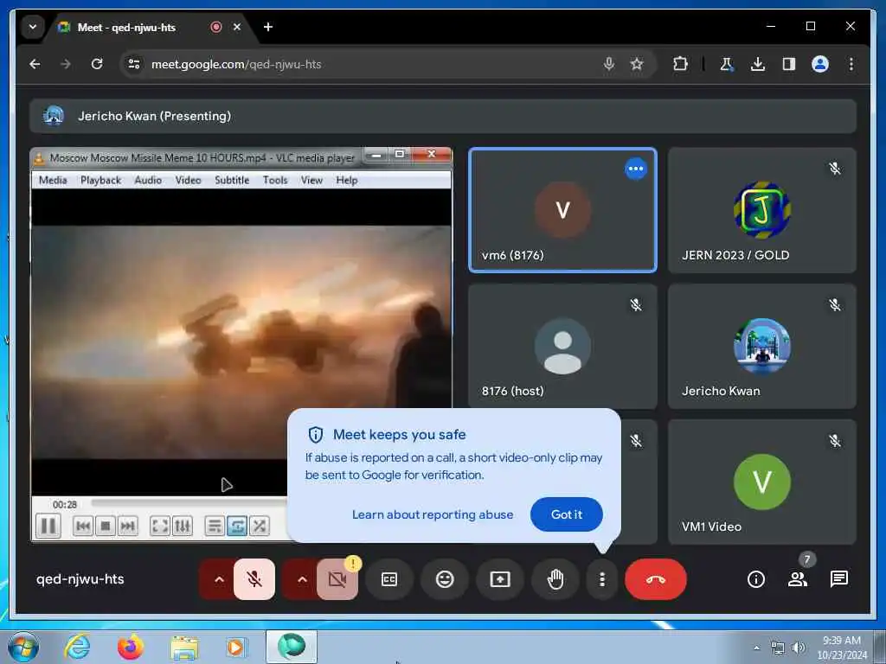Click microphone permission icon in address bar
Screen dimensions: 886x664
click(x=608, y=64)
